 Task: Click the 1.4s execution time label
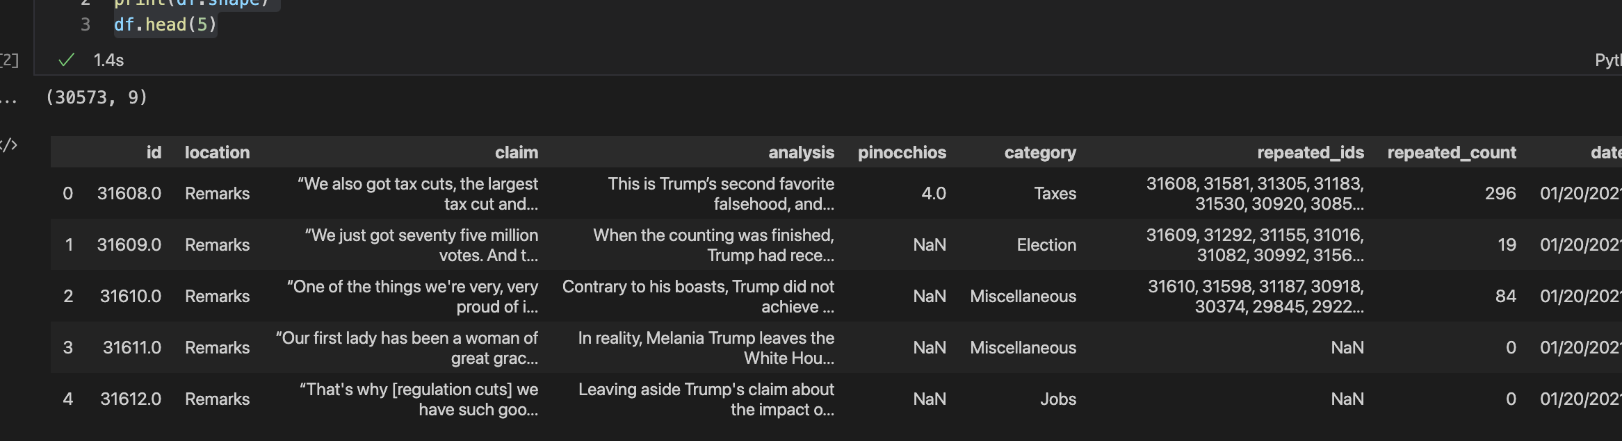point(108,60)
